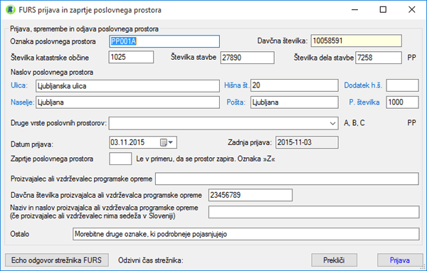Click Echo odgovor strežnika FURS button
427x271 pixels.
coord(57,260)
